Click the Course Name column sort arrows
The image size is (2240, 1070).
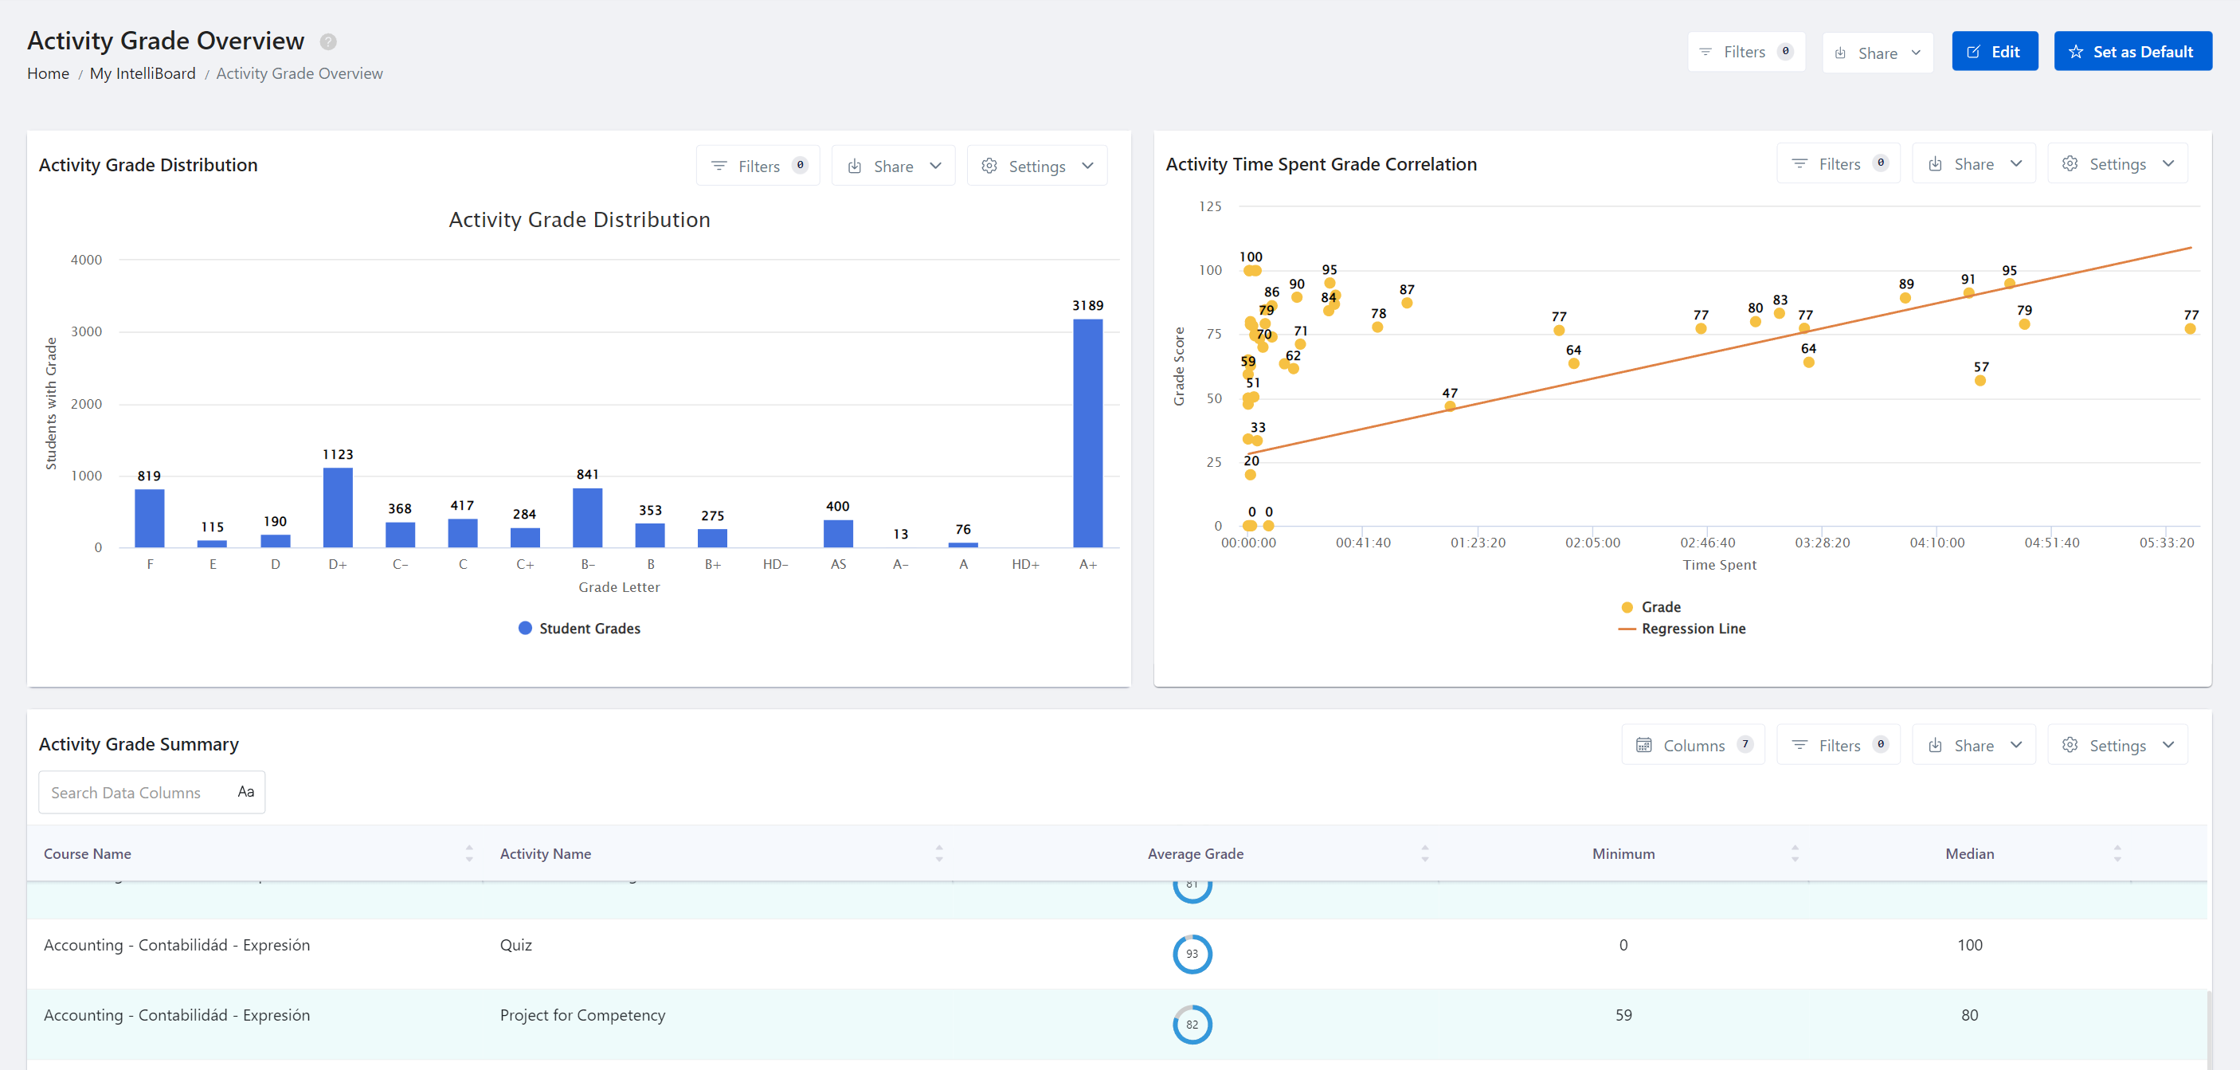pos(469,853)
